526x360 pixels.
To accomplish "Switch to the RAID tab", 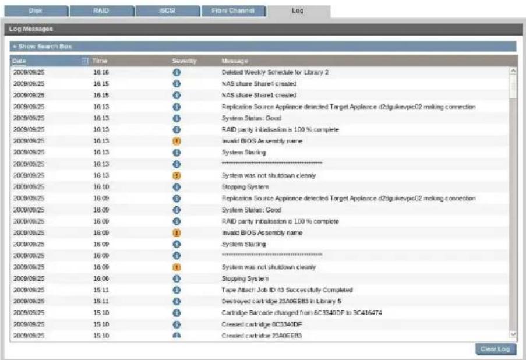I will (101, 10).
